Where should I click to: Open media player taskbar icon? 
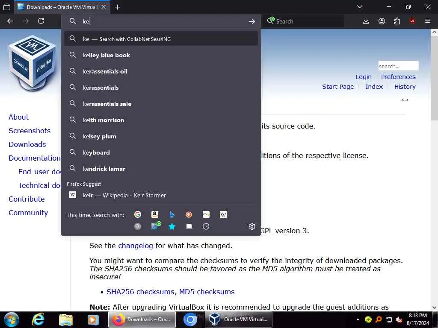(93, 319)
